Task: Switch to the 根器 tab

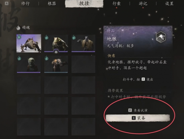Action: tap(52, 4)
